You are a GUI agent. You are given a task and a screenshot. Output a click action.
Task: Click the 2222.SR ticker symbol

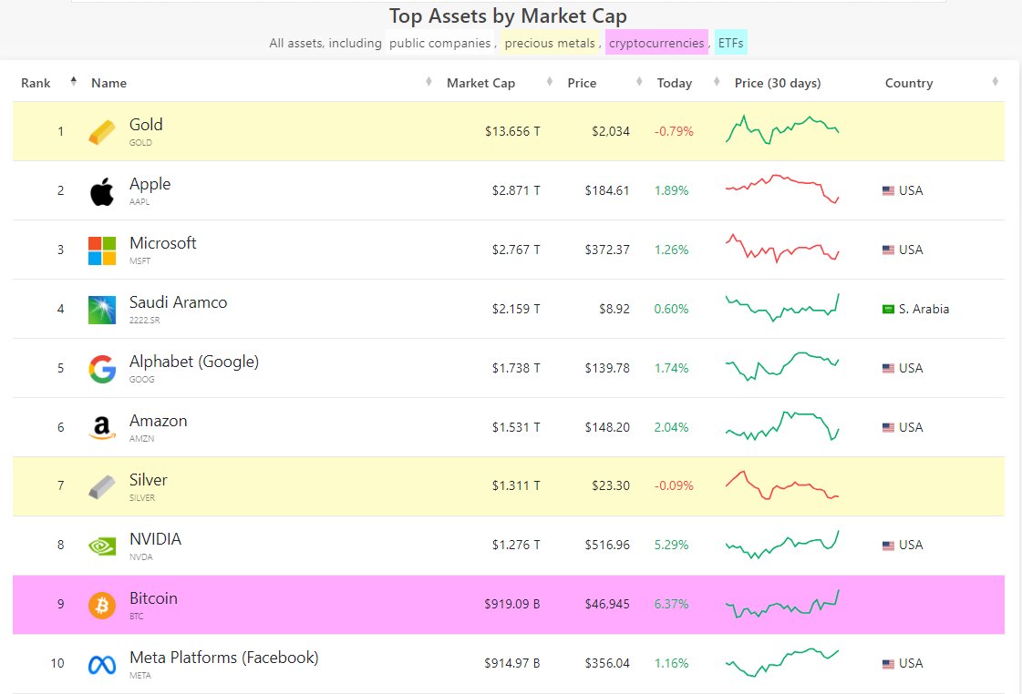144,321
